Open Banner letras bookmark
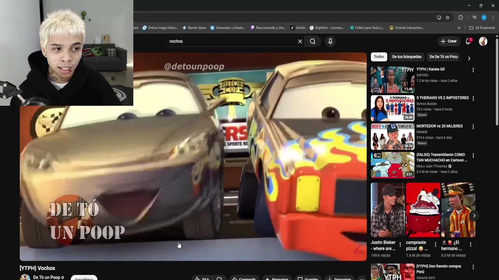 tap(195, 28)
